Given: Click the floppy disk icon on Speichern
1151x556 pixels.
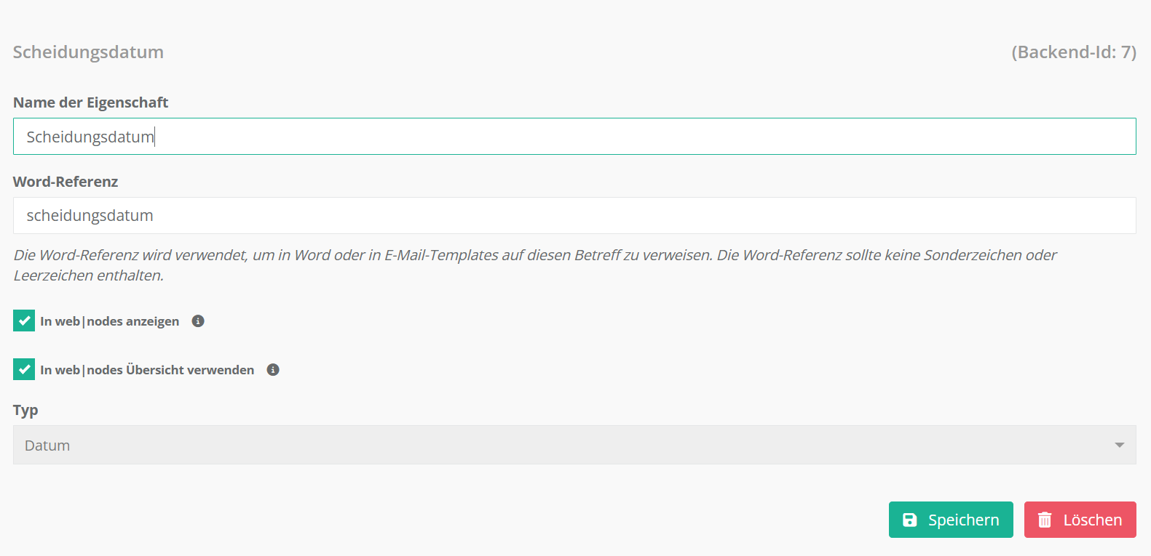Looking at the screenshot, I should click(910, 520).
